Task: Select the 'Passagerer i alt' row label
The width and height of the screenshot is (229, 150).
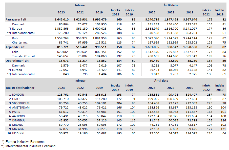Action: pos(17,19)
